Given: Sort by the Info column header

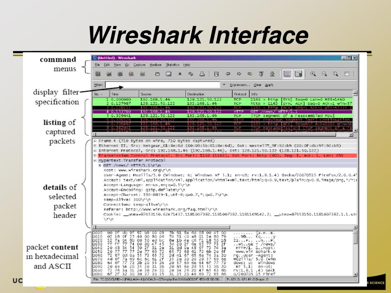Looking at the screenshot, I should (301, 94).
